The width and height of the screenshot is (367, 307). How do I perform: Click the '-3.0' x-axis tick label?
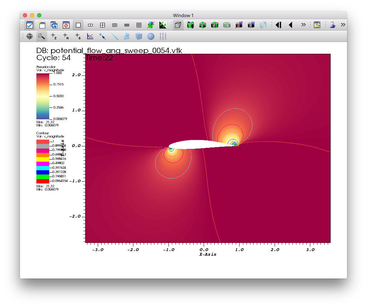pyautogui.click(x=98, y=250)
